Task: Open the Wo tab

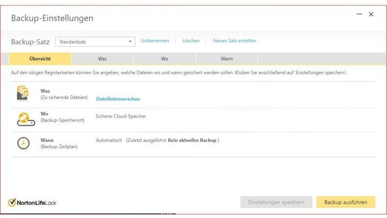Action: (164, 59)
